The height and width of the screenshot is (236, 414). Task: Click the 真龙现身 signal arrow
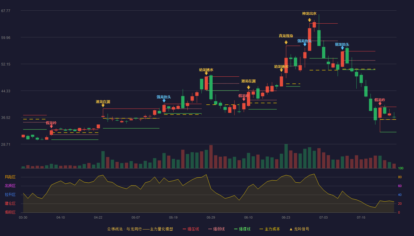[286, 42]
